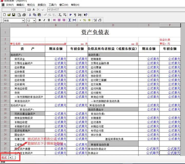Open print preview from the toolbar
This screenshot has width=185, height=164.
click(x=19, y=15)
